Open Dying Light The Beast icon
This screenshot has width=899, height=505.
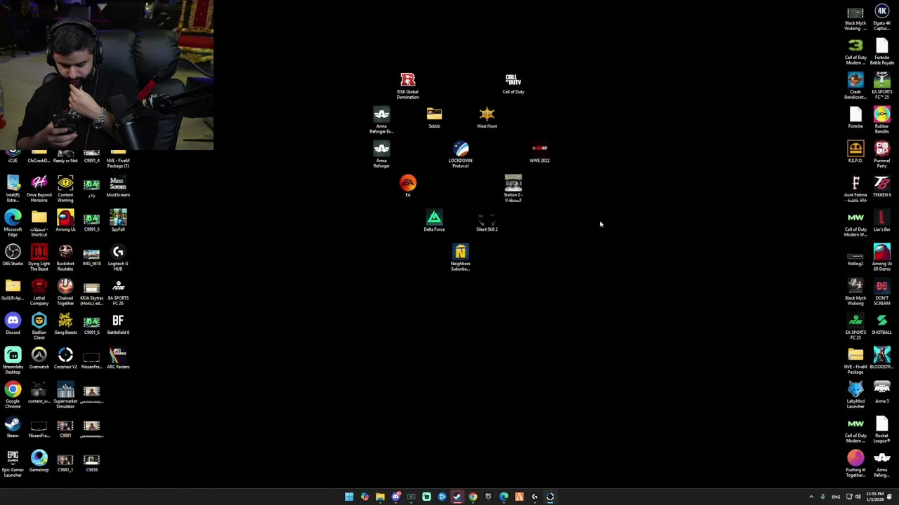[x=39, y=257]
